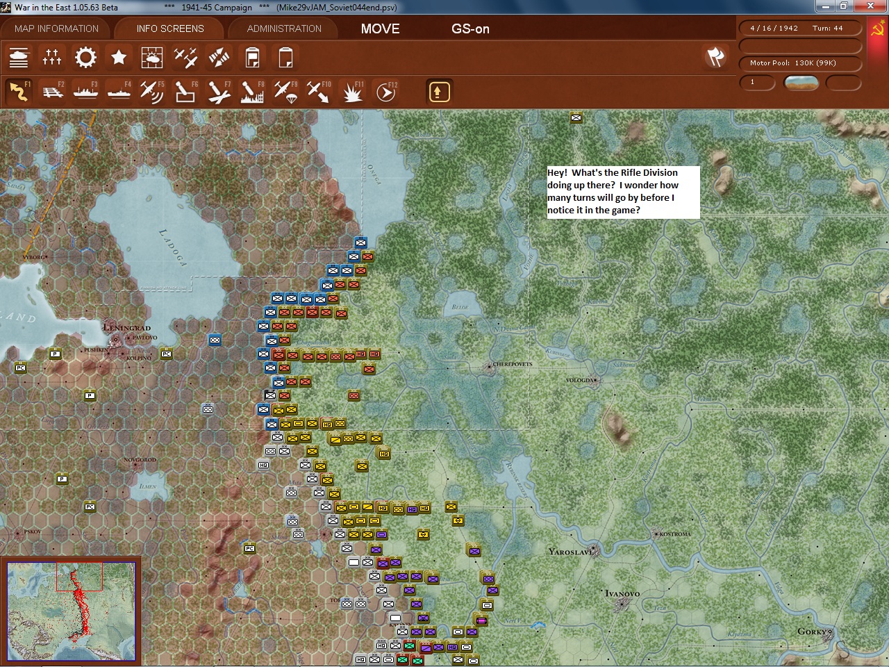Click the Novgorod label on the map
The width and height of the screenshot is (889, 667).
tap(140, 460)
